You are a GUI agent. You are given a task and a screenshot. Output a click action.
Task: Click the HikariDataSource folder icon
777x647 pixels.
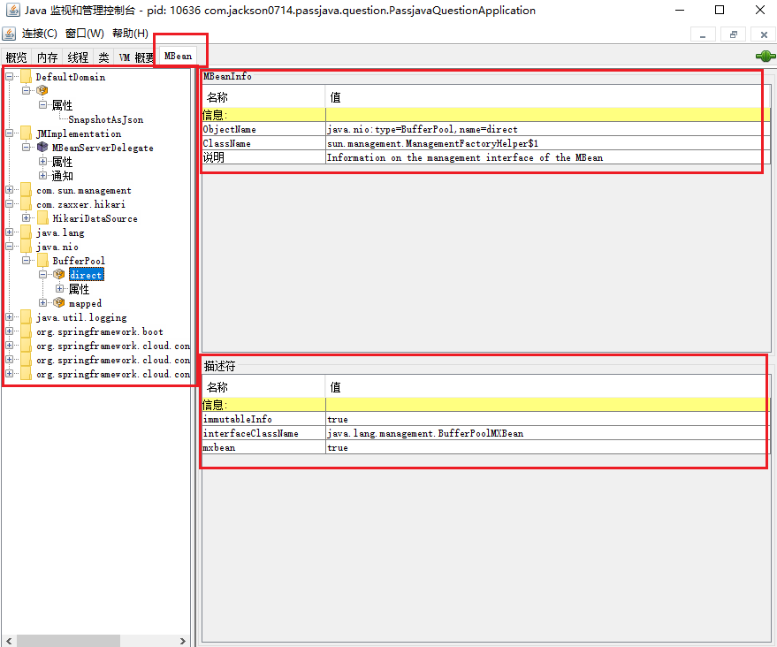[42, 218]
